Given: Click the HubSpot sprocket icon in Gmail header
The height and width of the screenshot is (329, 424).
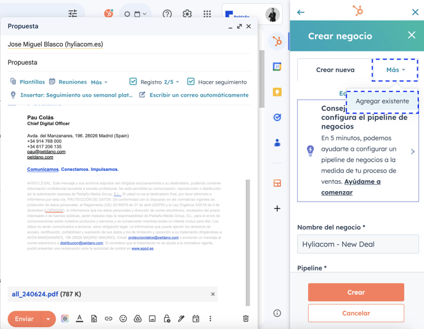Looking at the screenshot, I should pos(108,13).
